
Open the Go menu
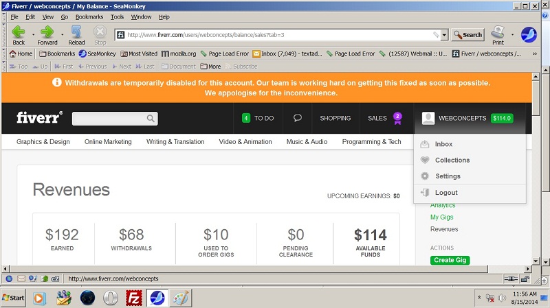pos(65,16)
